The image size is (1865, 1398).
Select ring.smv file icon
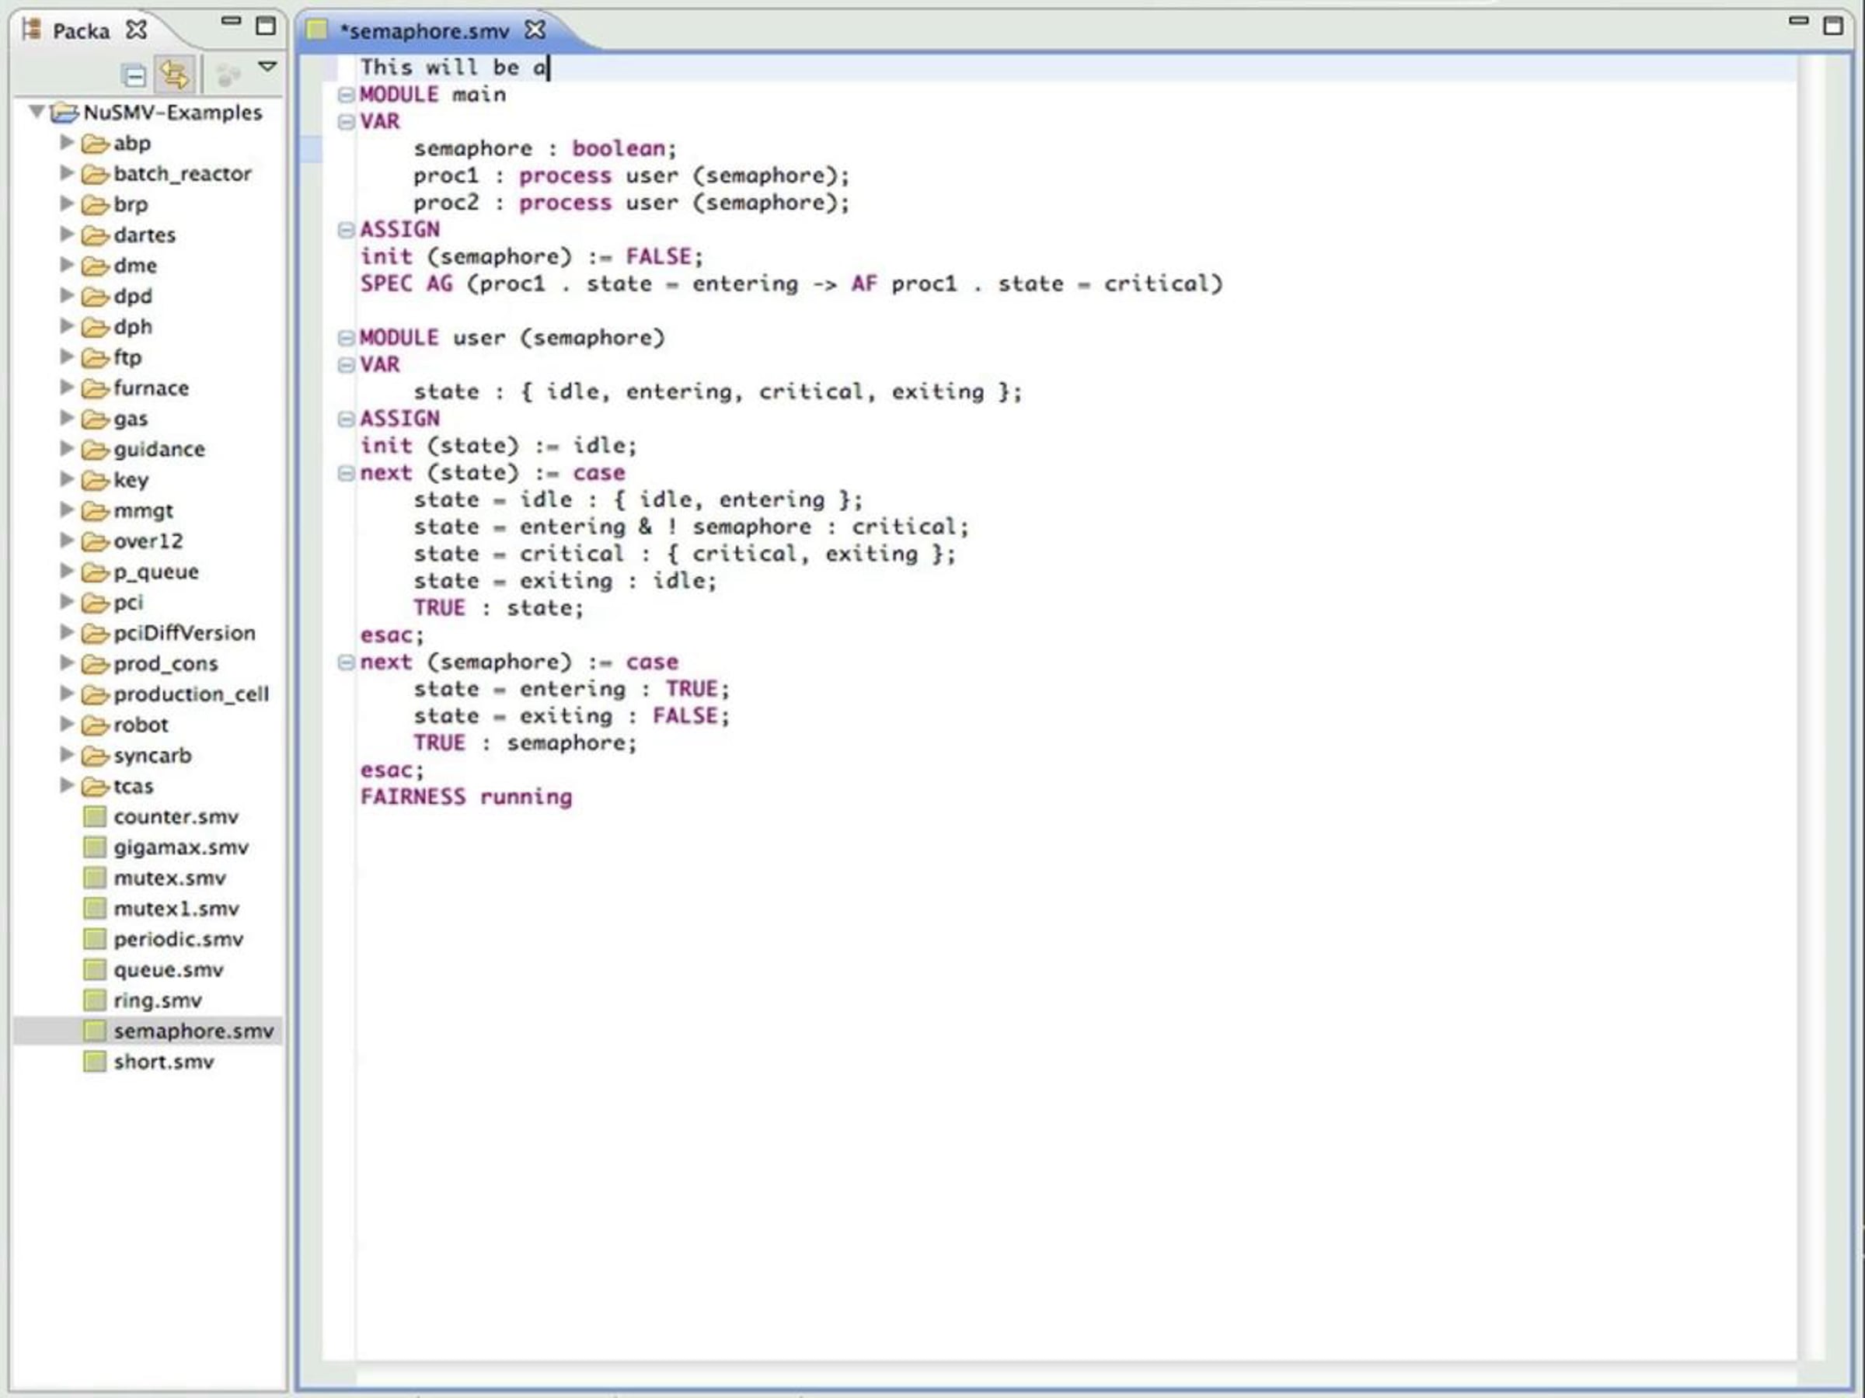pos(95,1000)
